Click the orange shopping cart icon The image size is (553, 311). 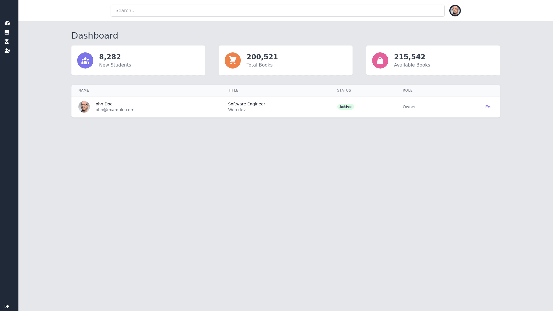point(233,60)
